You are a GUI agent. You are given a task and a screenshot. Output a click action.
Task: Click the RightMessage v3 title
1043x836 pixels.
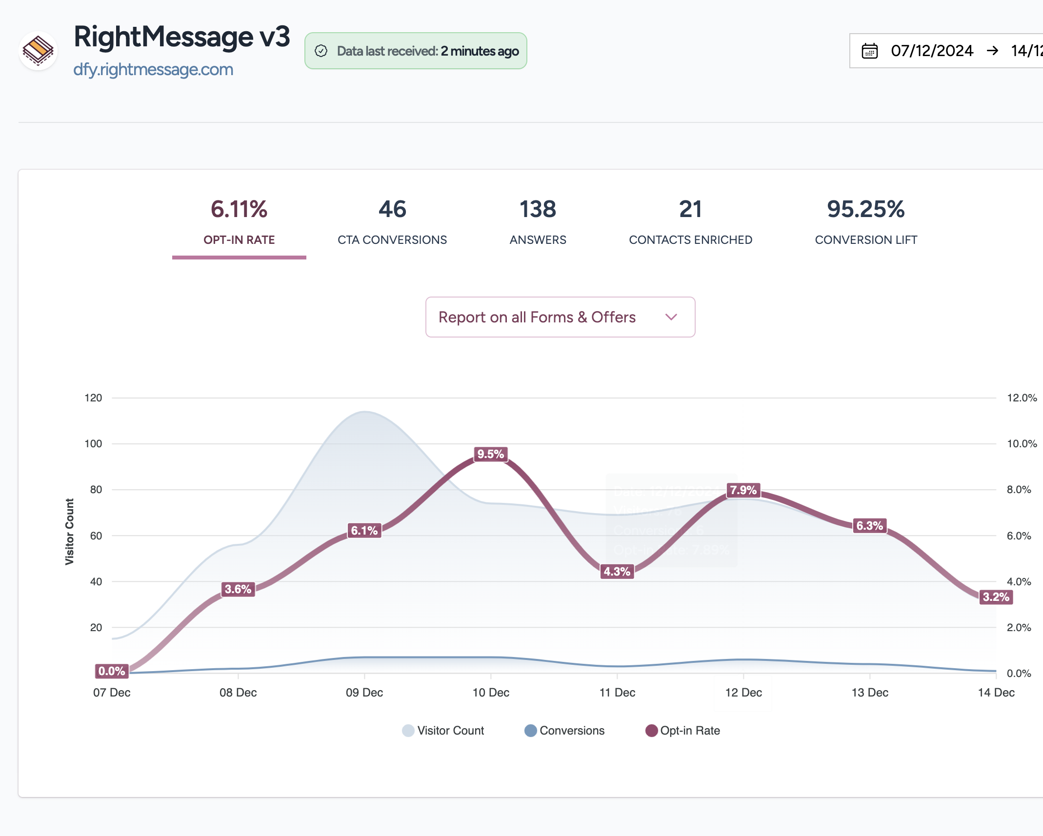pos(182,37)
